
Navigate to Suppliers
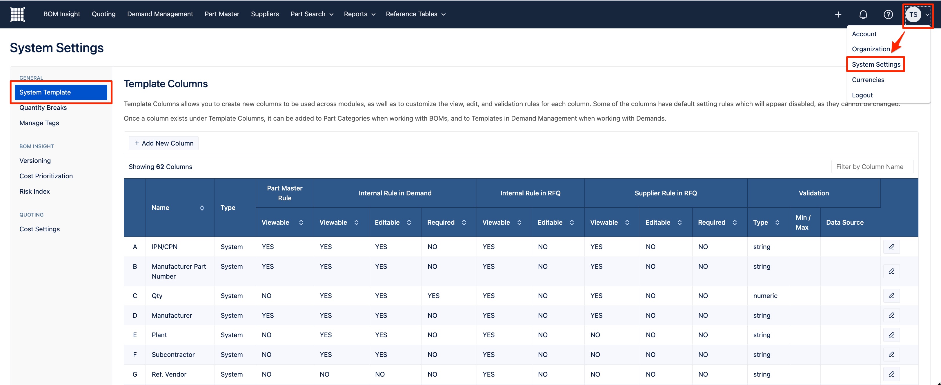click(x=265, y=14)
